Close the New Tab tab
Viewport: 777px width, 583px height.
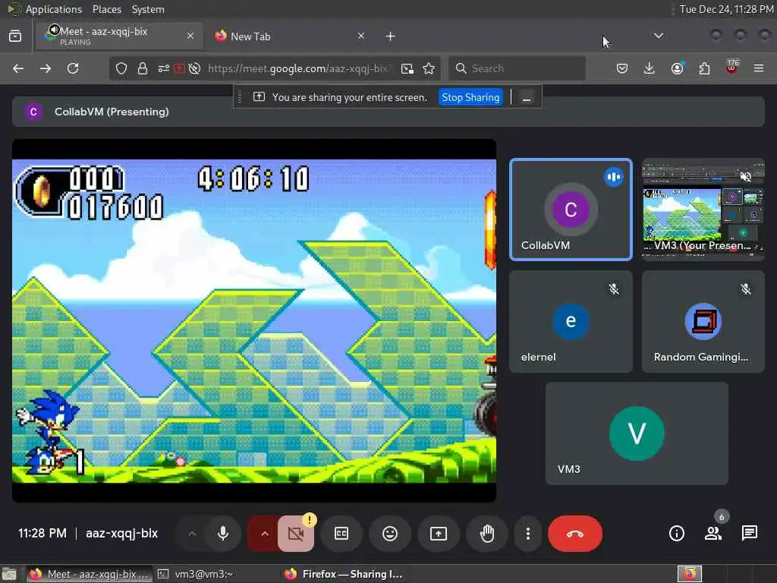click(x=360, y=36)
